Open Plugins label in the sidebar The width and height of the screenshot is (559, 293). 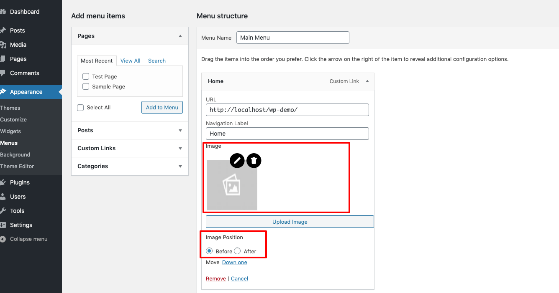pyautogui.click(x=20, y=182)
